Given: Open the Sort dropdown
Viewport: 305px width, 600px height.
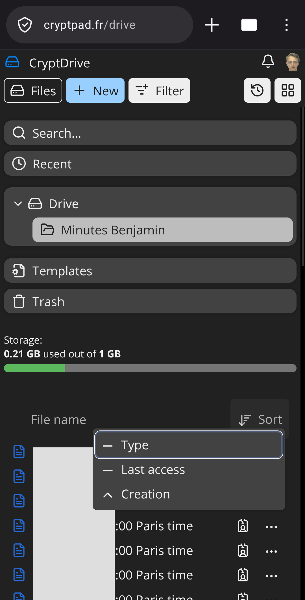Looking at the screenshot, I should (x=260, y=419).
